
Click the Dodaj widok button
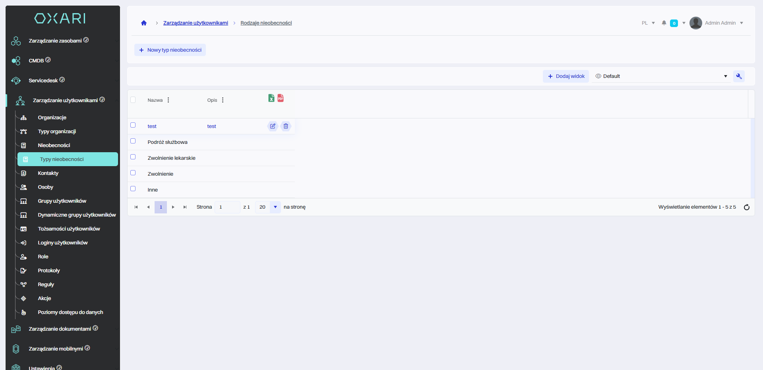566,76
